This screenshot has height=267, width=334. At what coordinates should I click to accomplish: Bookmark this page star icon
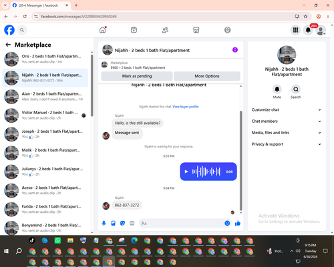click(x=305, y=16)
